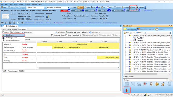Open the PM toolbar item
This screenshot has width=173, height=97.
(x=98, y=7)
